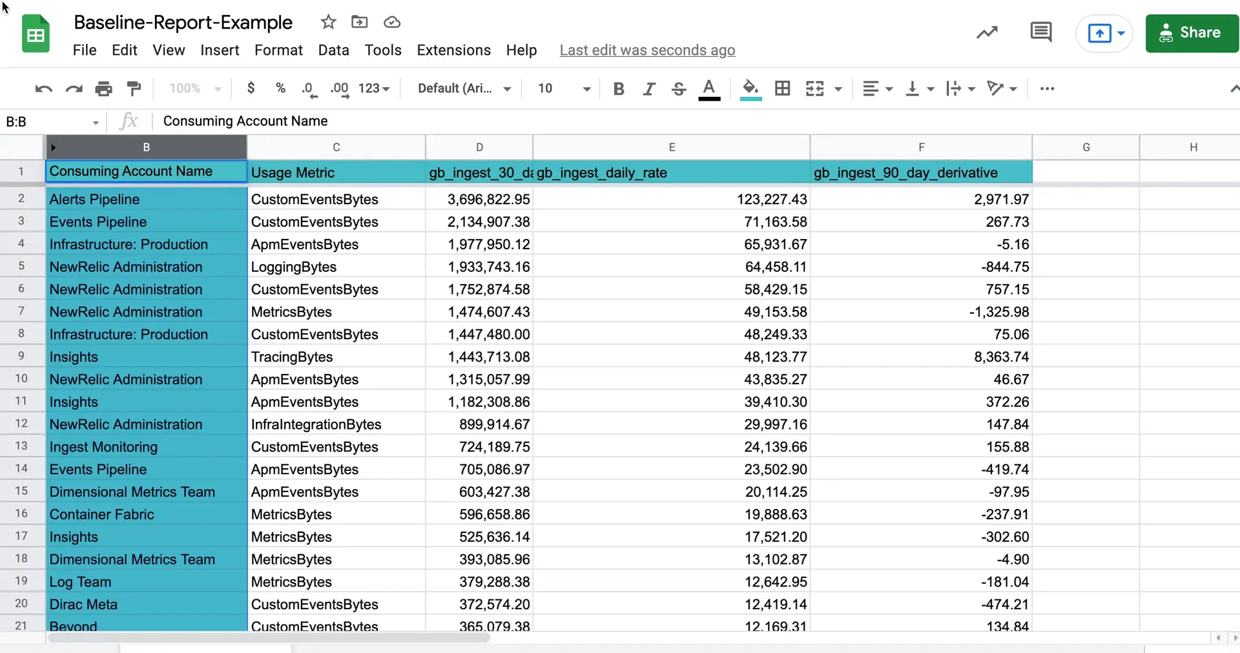Star the Baseline-Report-Example document
Viewport: 1240px width, 653px height.
328,22
